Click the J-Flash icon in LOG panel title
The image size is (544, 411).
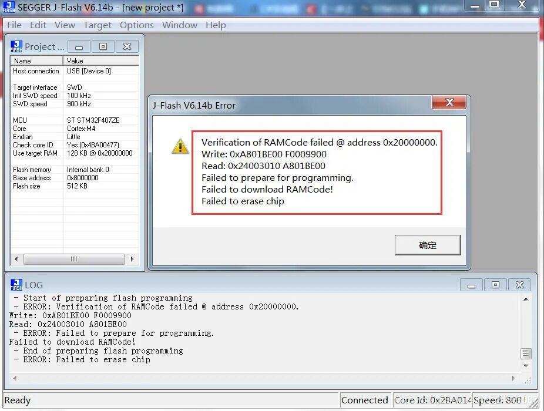point(16,284)
